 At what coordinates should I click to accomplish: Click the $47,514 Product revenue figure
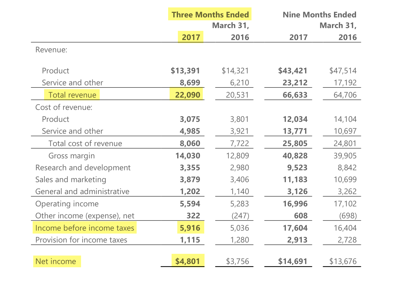click(343, 71)
